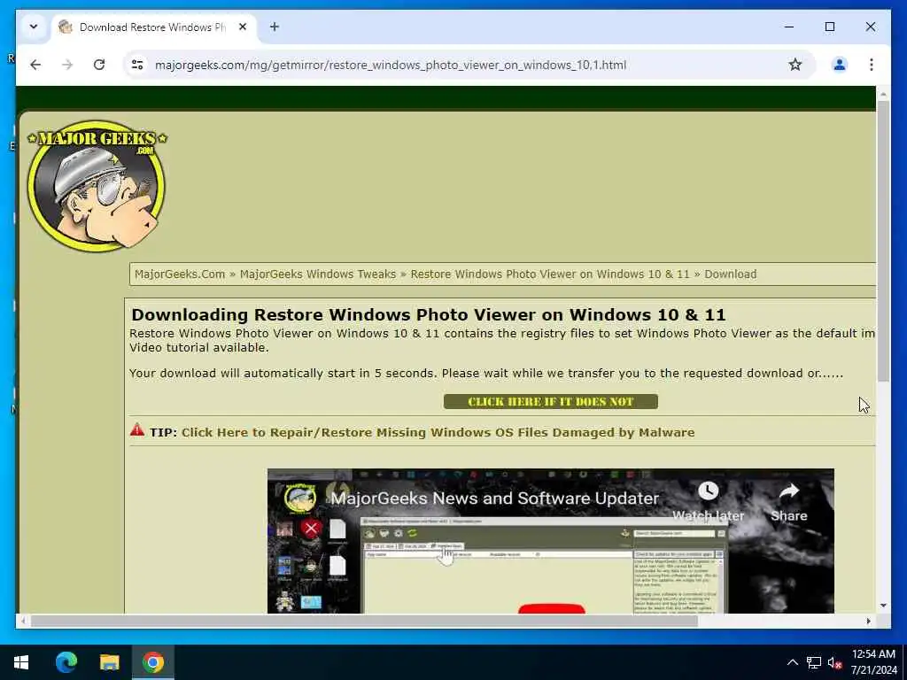Open Restore Windows Photo Viewer breadcrumb link
The width and height of the screenshot is (907, 680).
coord(550,274)
